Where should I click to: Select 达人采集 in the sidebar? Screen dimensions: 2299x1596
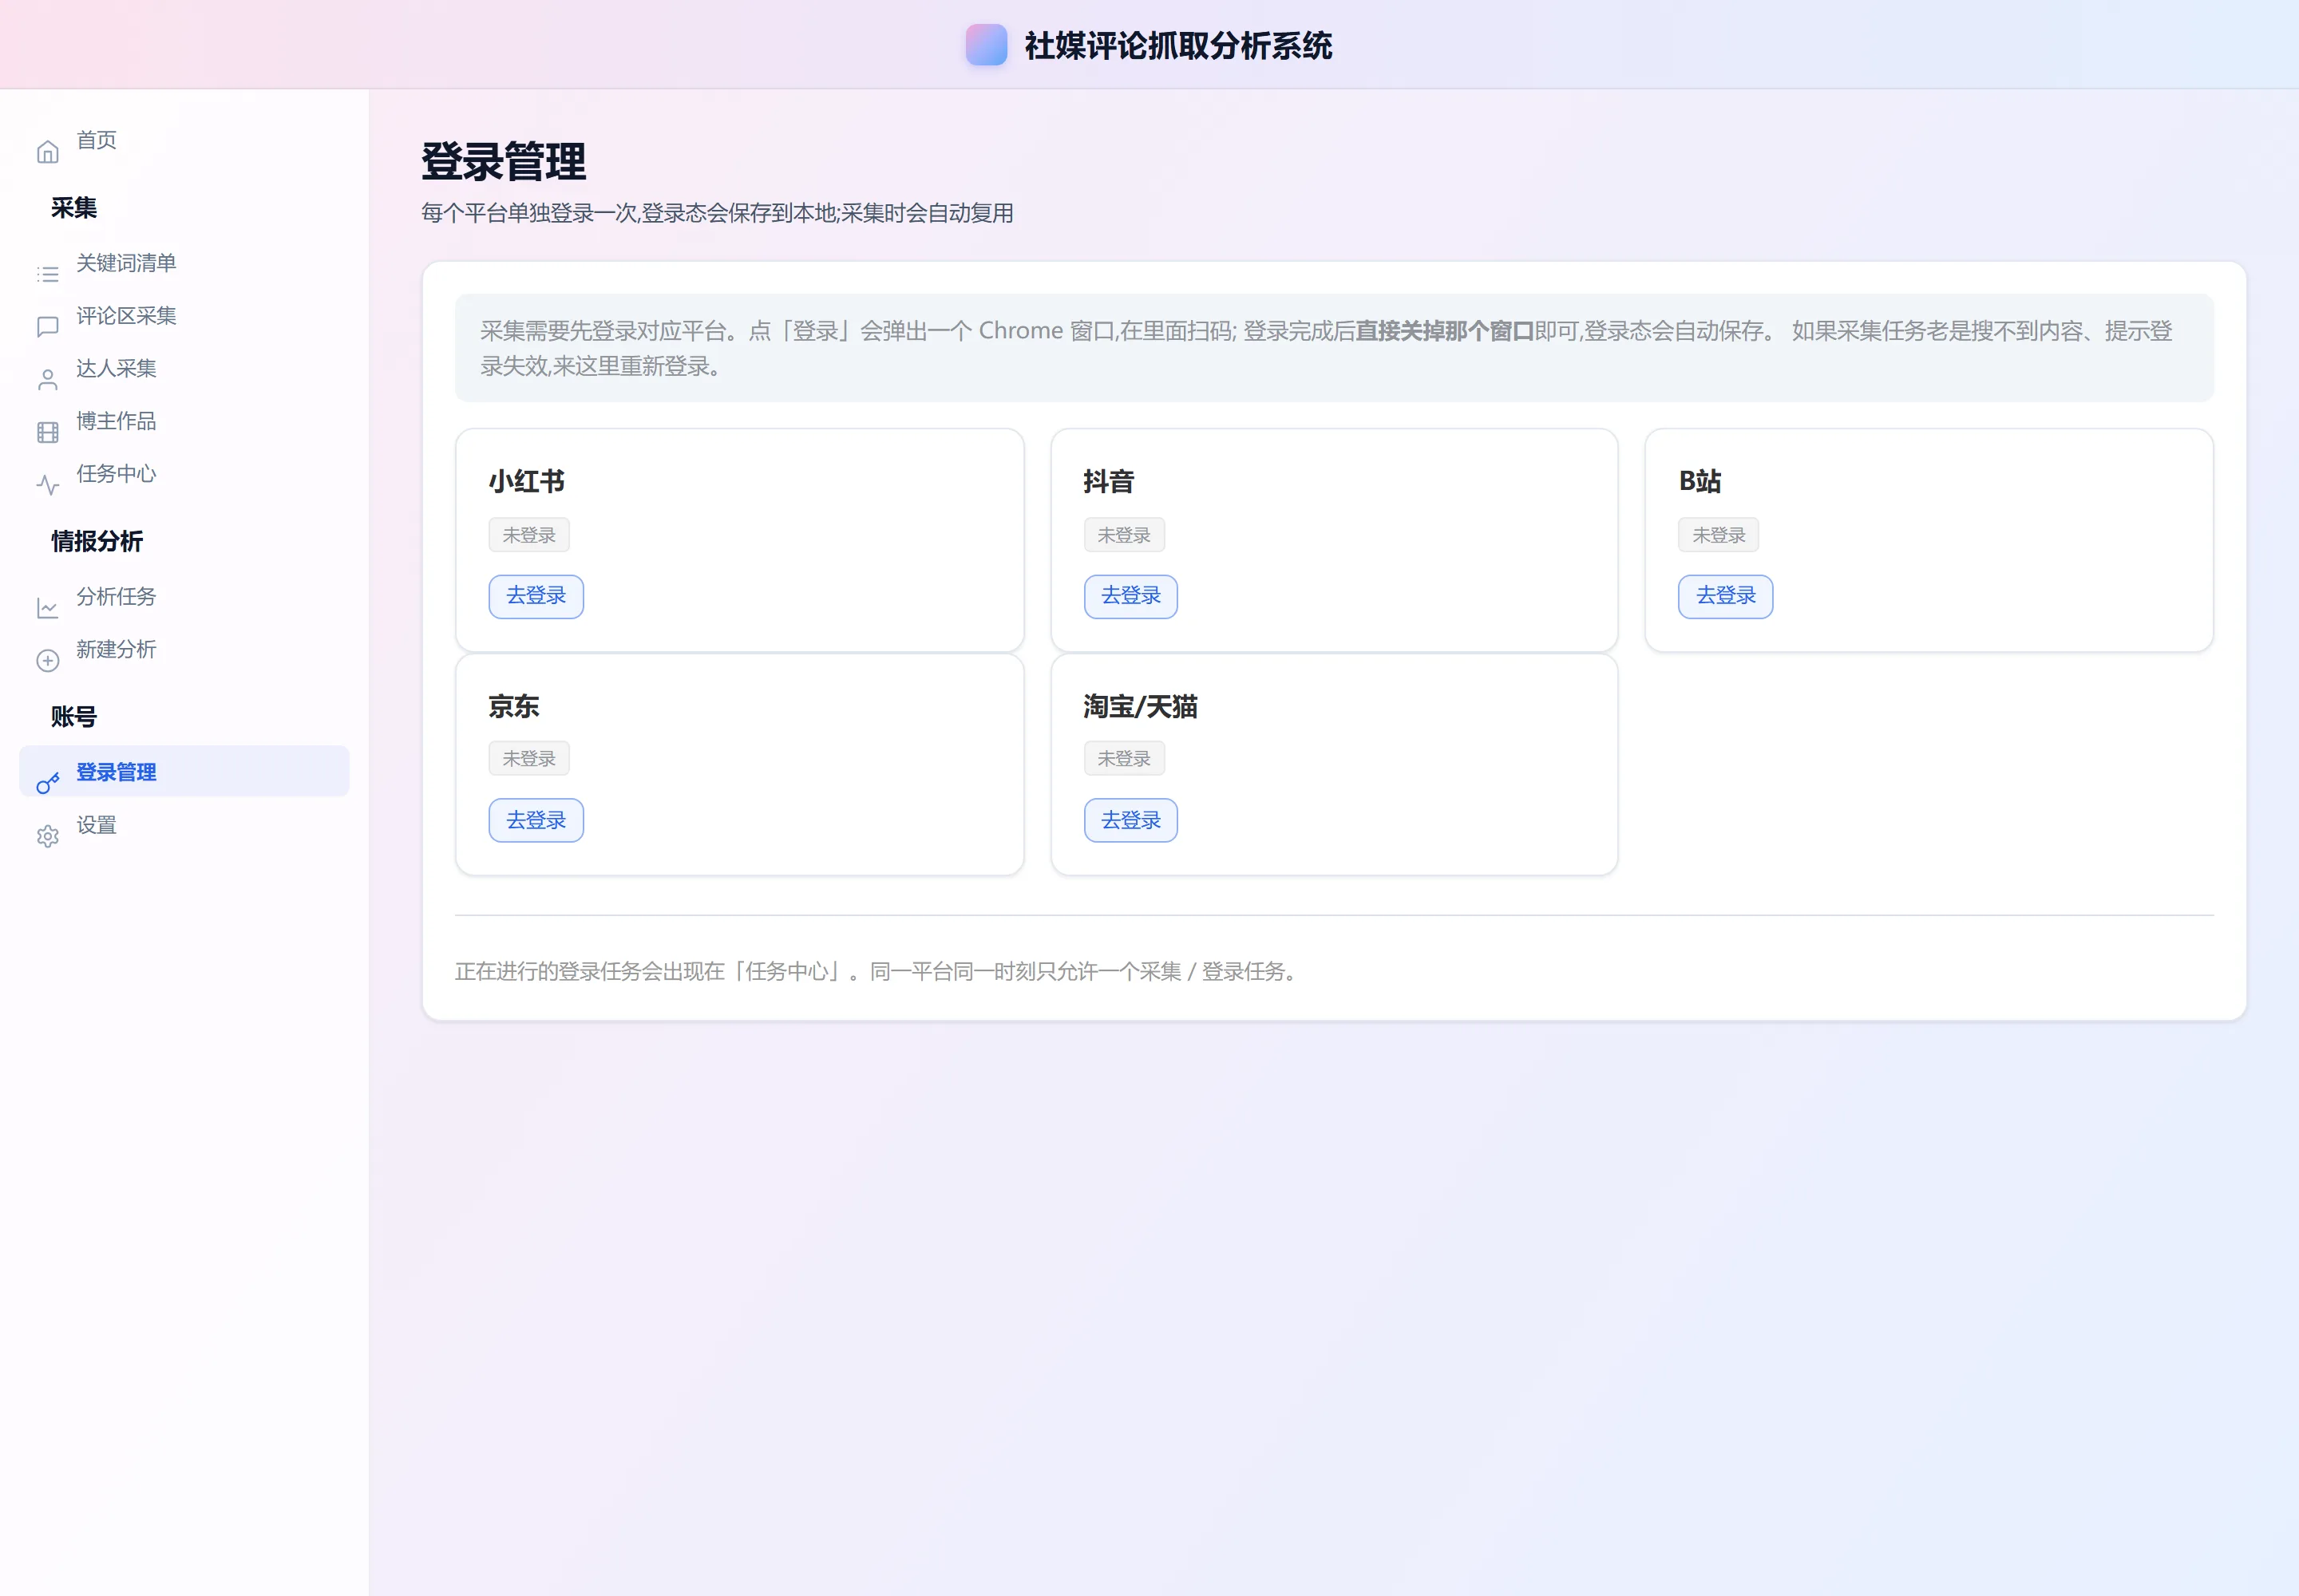point(184,368)
